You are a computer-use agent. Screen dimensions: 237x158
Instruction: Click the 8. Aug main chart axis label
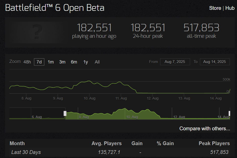(x=26, y=98)
